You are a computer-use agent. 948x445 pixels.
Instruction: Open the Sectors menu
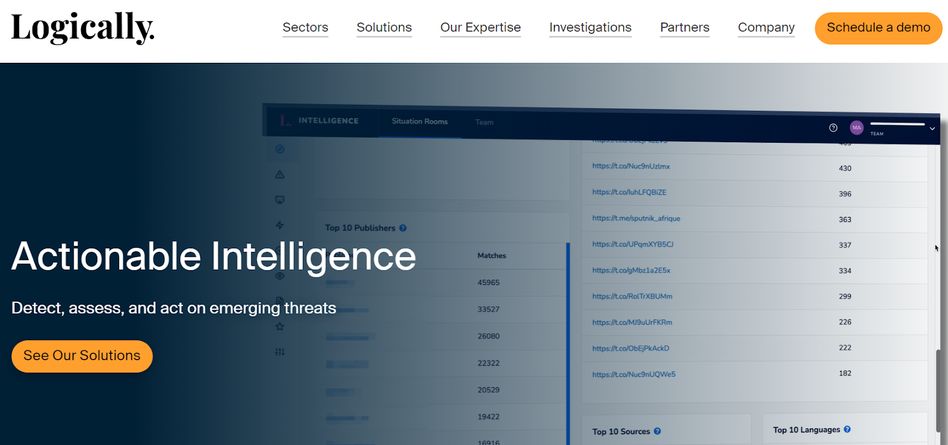pos(305,27)
